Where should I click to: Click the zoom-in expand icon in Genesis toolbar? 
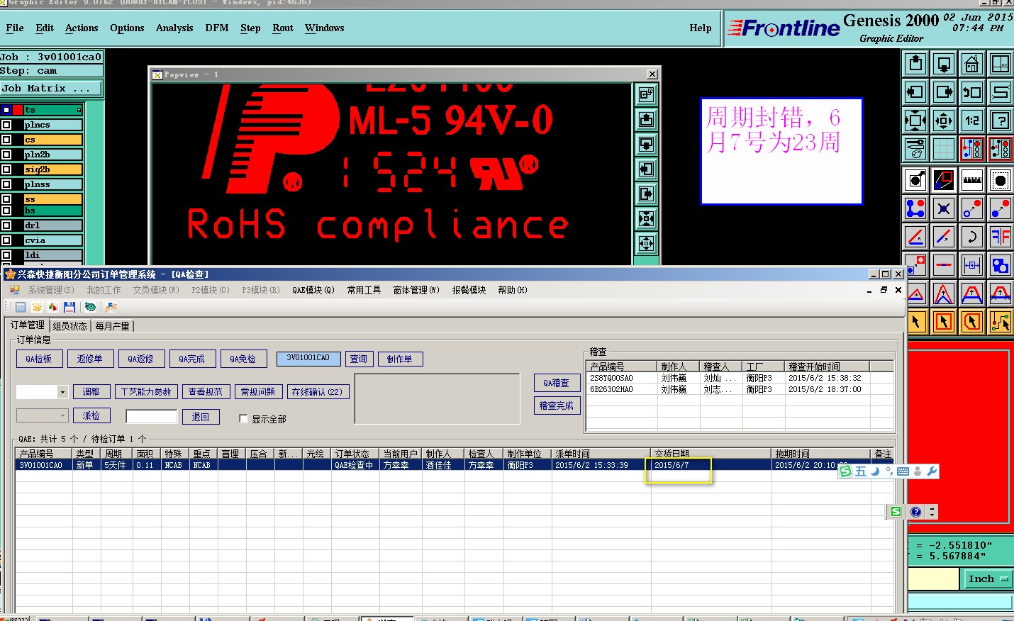915,121
